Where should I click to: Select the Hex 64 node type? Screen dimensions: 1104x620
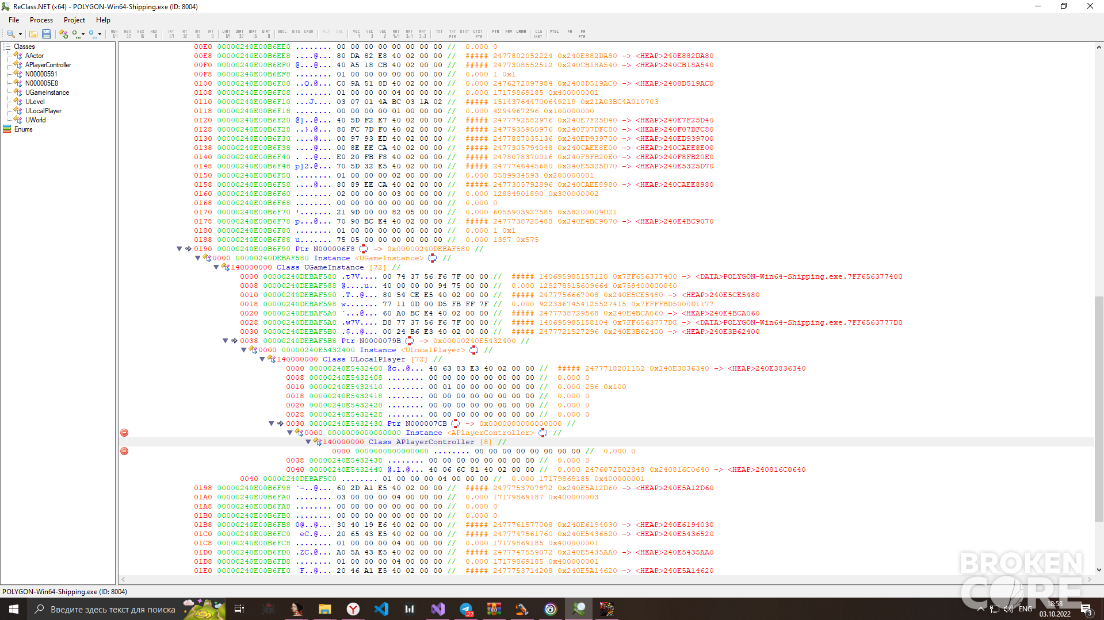click(x=114, y=34)
